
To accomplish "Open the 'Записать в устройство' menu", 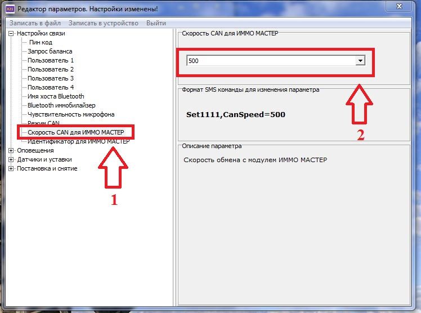I will click(x=104, y=23).
